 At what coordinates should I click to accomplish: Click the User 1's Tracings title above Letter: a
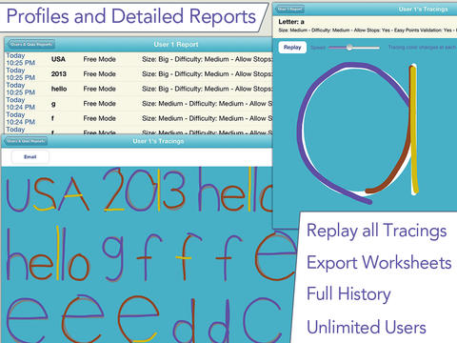click(x=423, y=10)
